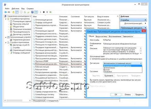This screenshot has width=151, height=109.
Task: Click the Применить button
Action: pos(139,94)
